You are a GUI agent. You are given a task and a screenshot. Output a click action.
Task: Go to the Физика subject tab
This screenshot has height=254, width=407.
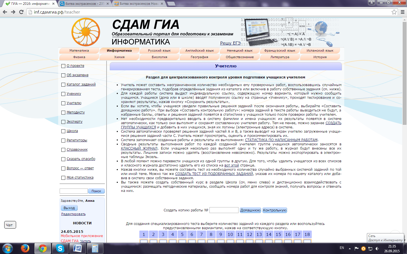coord(79,57)
